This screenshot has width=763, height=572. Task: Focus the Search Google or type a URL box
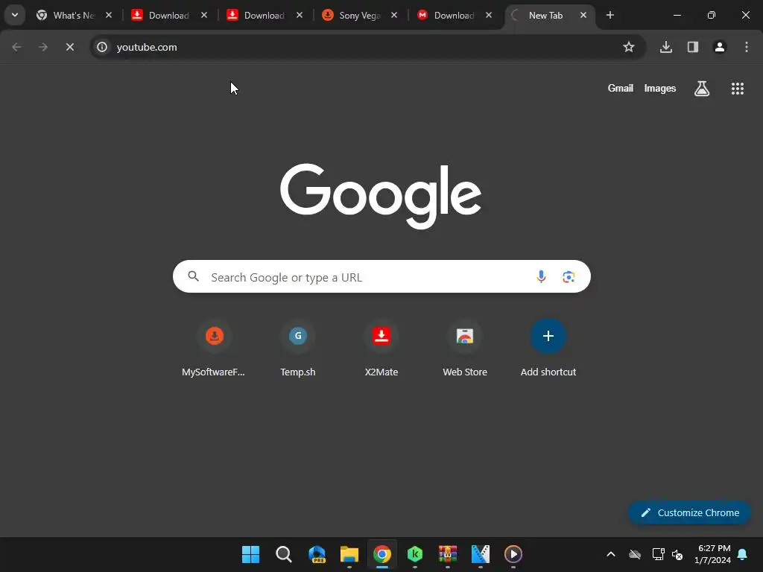click(381, 277)
